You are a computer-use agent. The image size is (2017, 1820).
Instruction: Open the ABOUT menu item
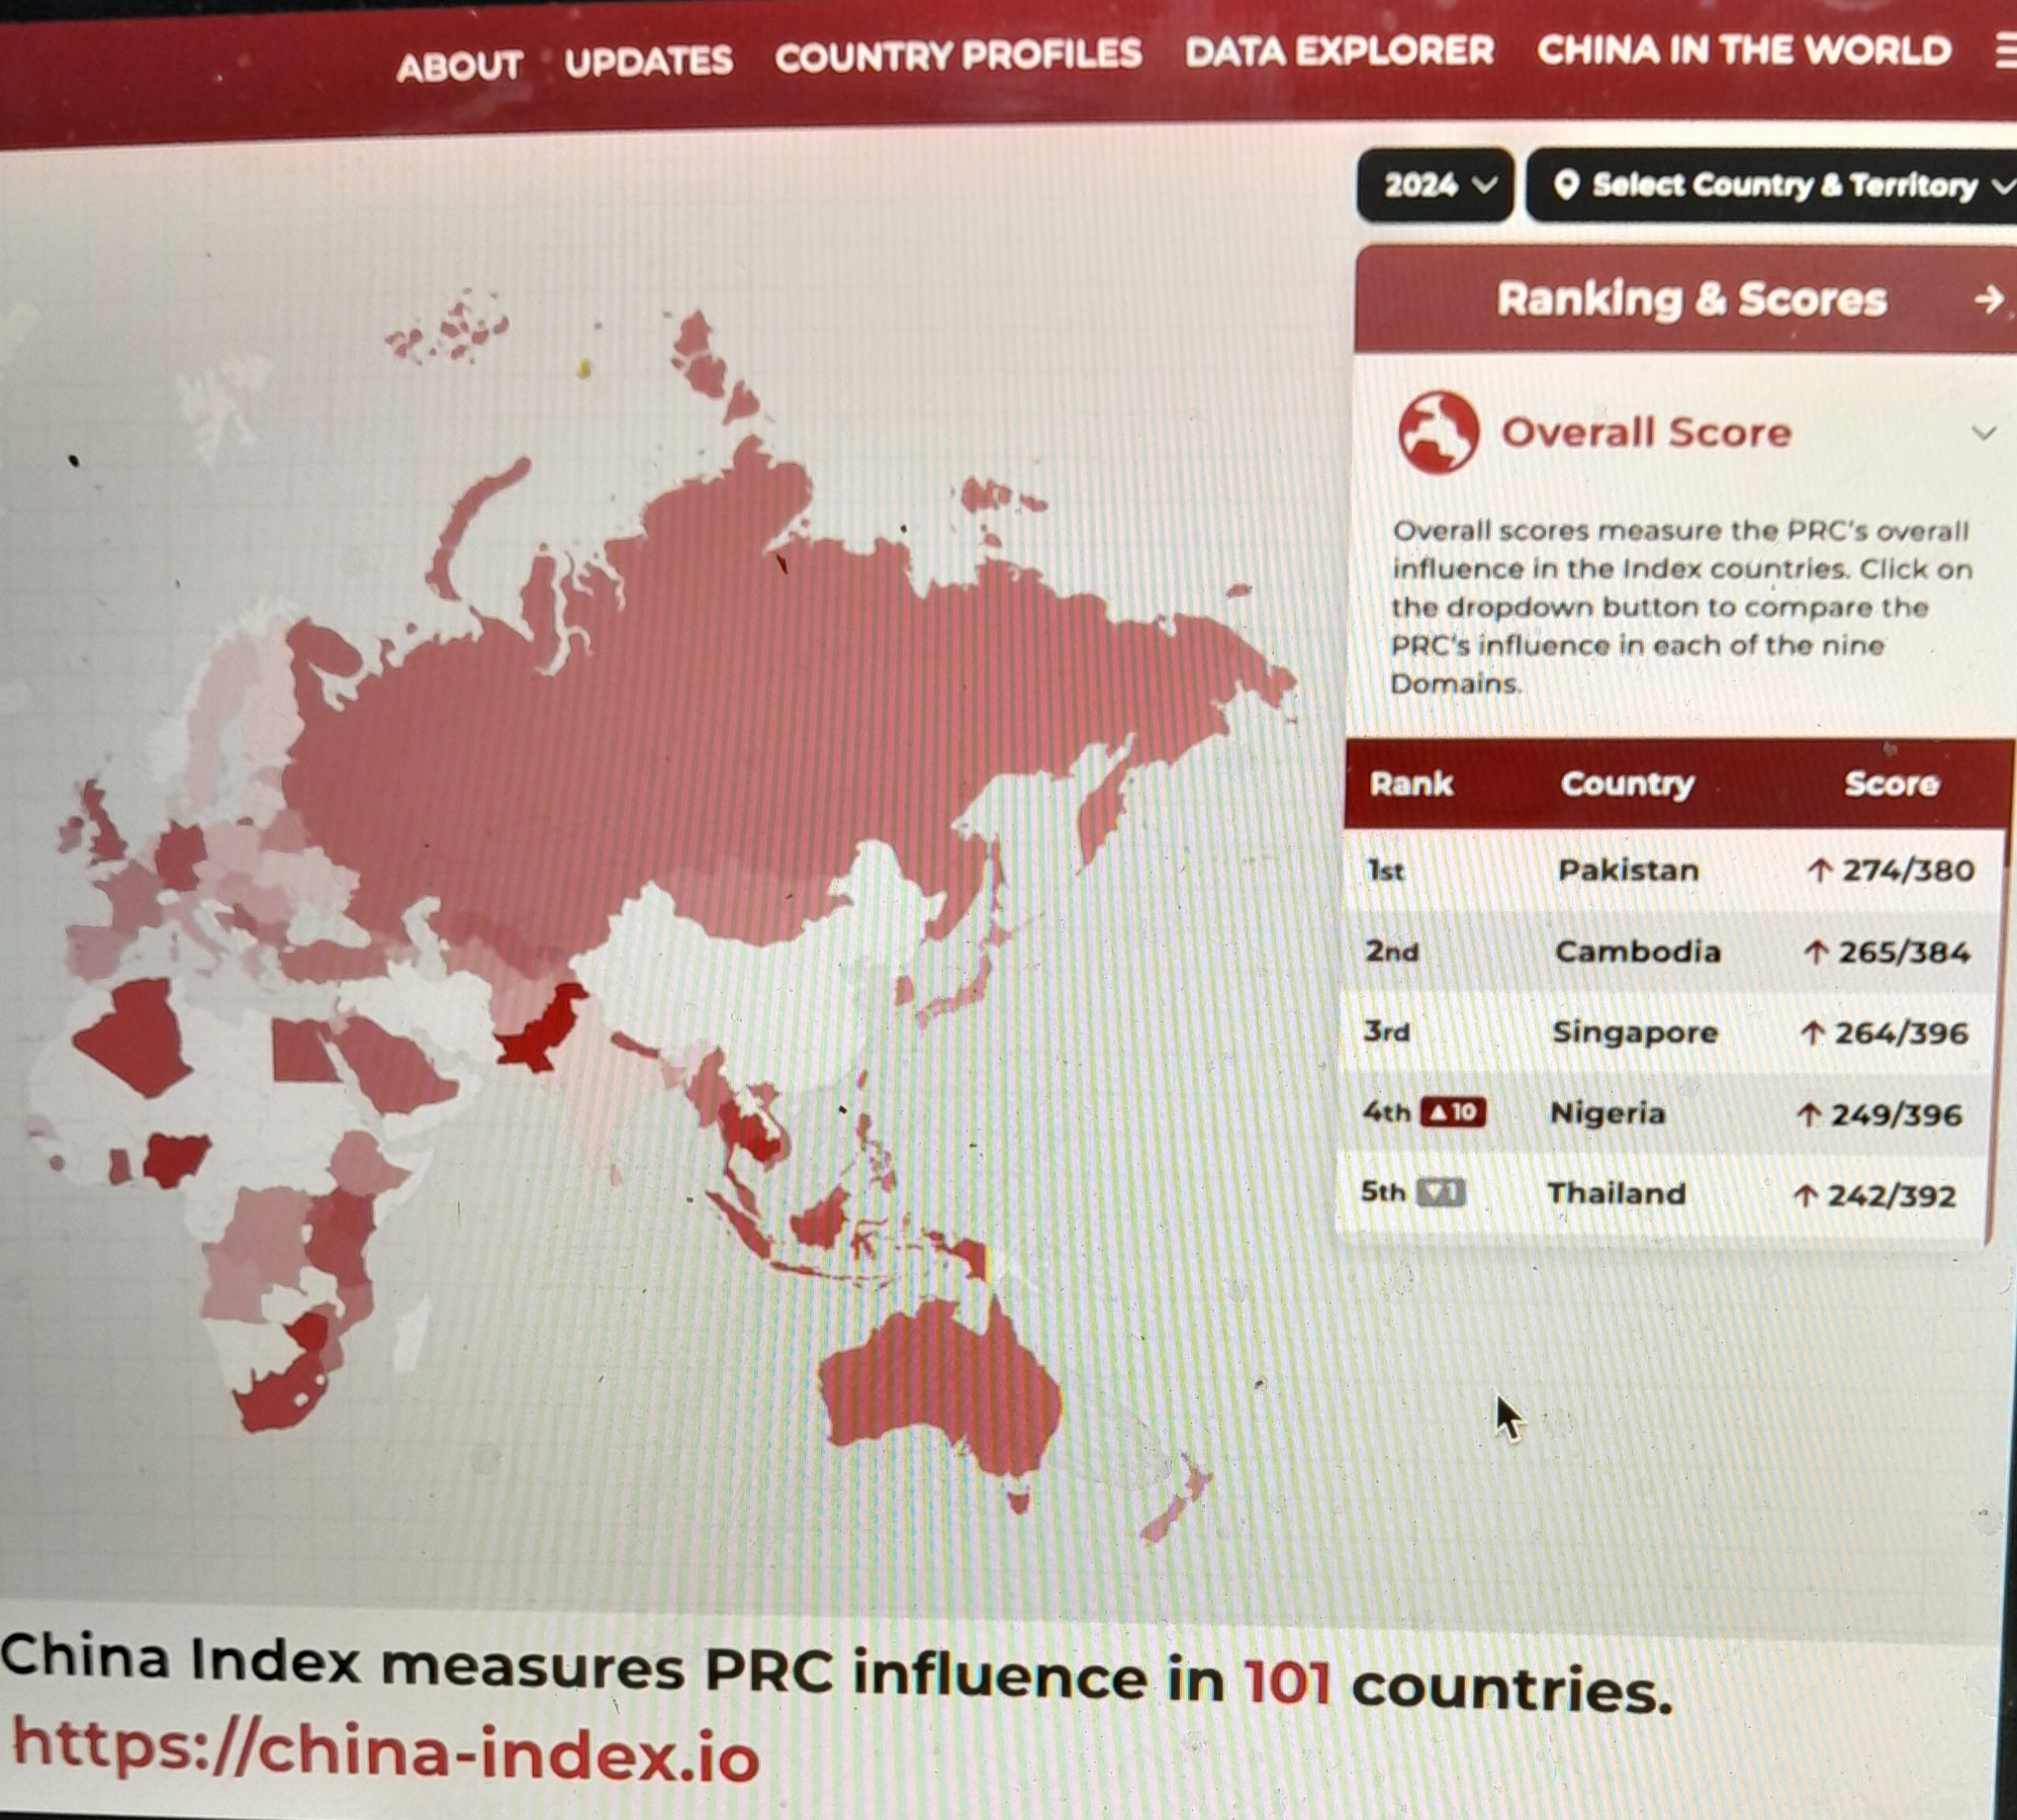tap(459, 67)
